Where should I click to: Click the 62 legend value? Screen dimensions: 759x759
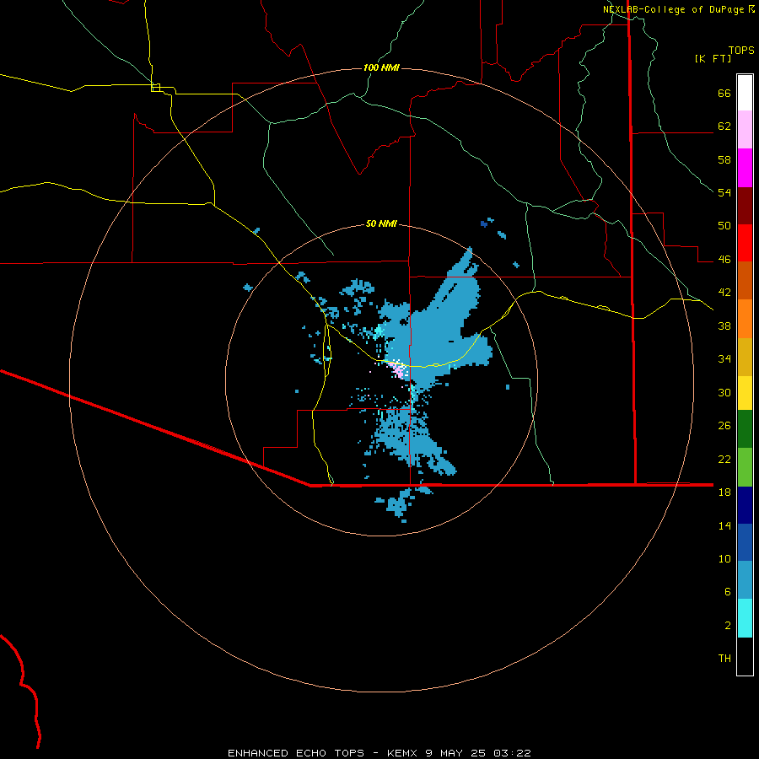tap(724, 126)
